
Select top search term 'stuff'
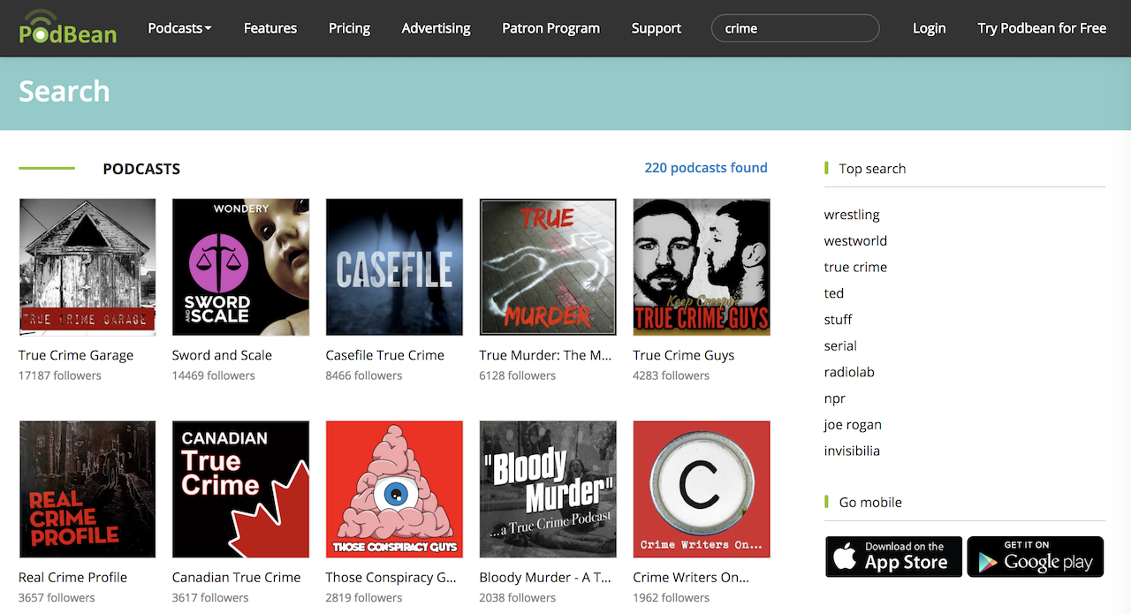coord(838,320)
